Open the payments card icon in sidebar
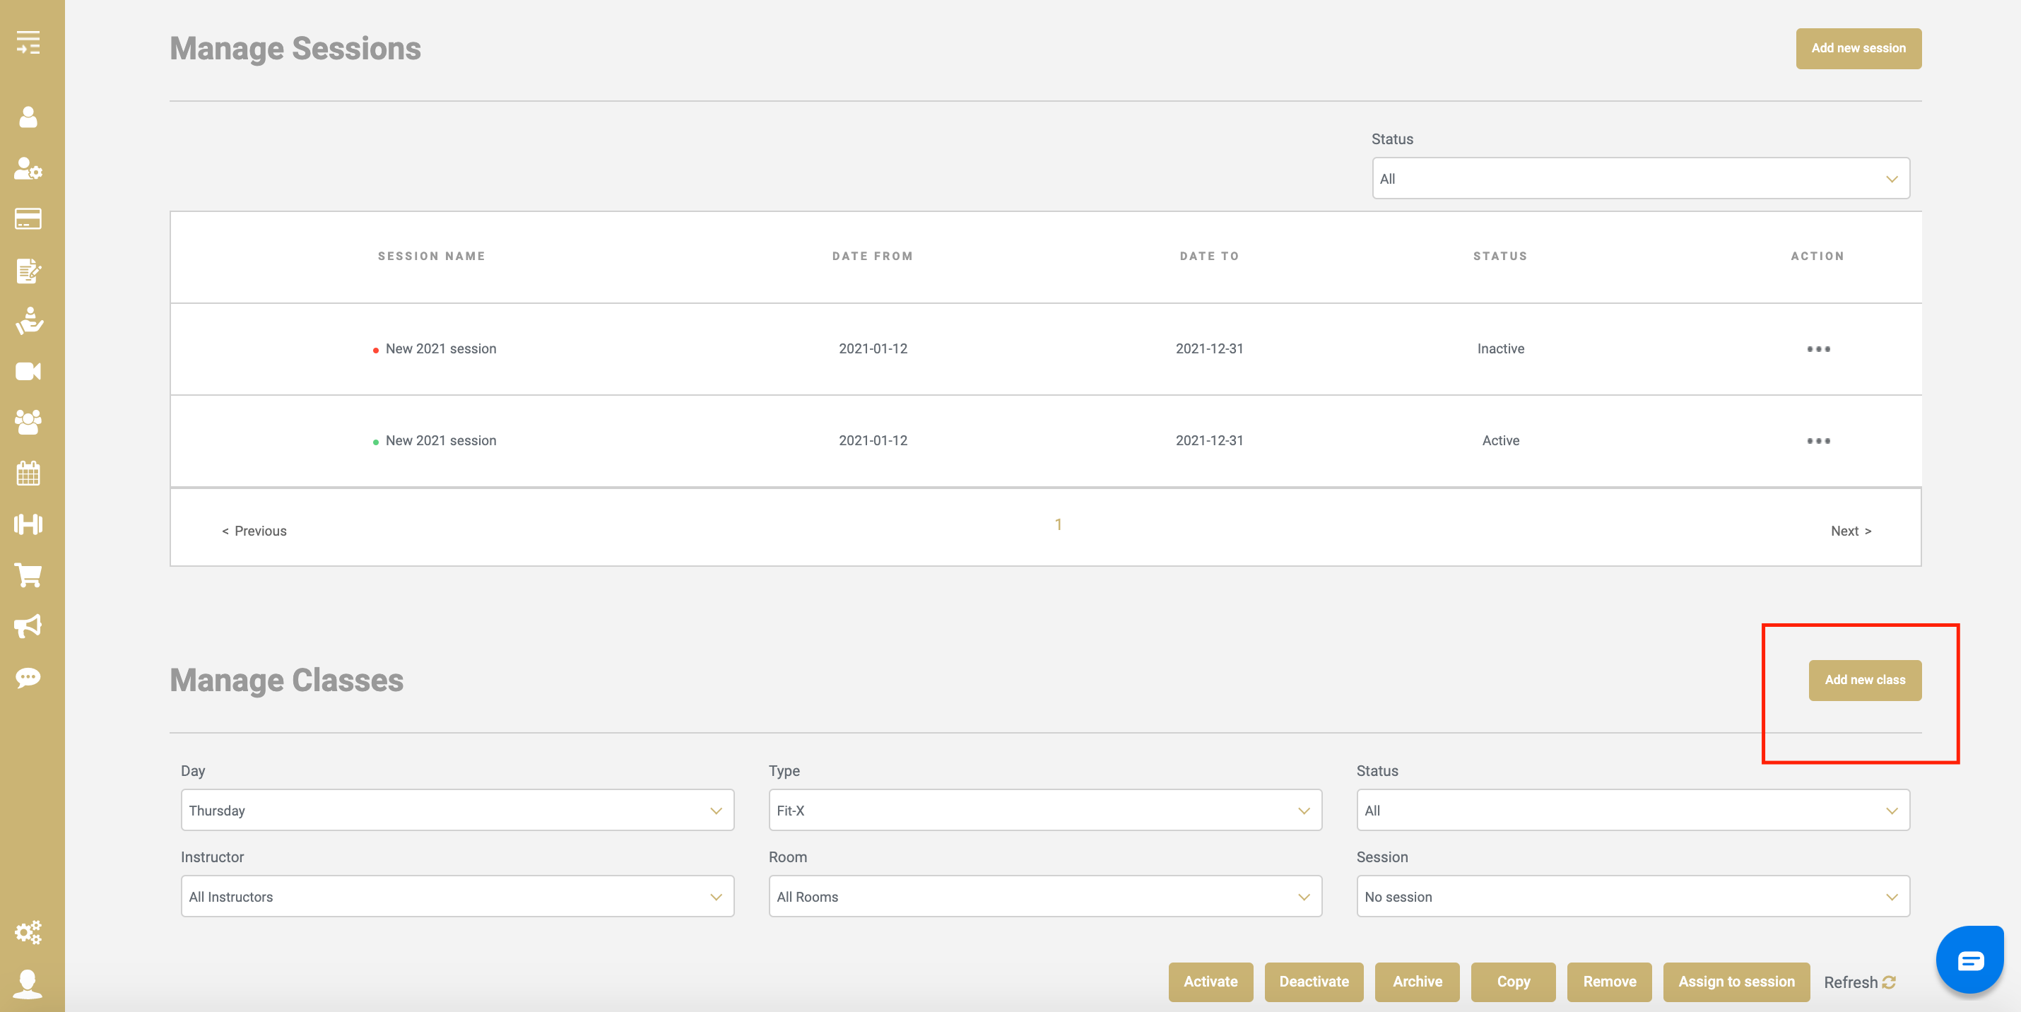 [28, 219]
